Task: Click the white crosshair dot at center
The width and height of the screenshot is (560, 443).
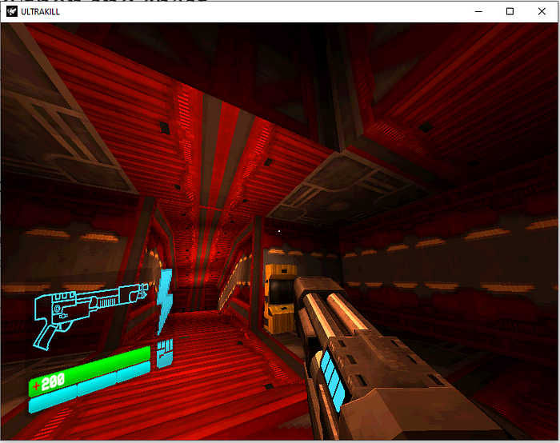Action: click(x=279, y=231)
